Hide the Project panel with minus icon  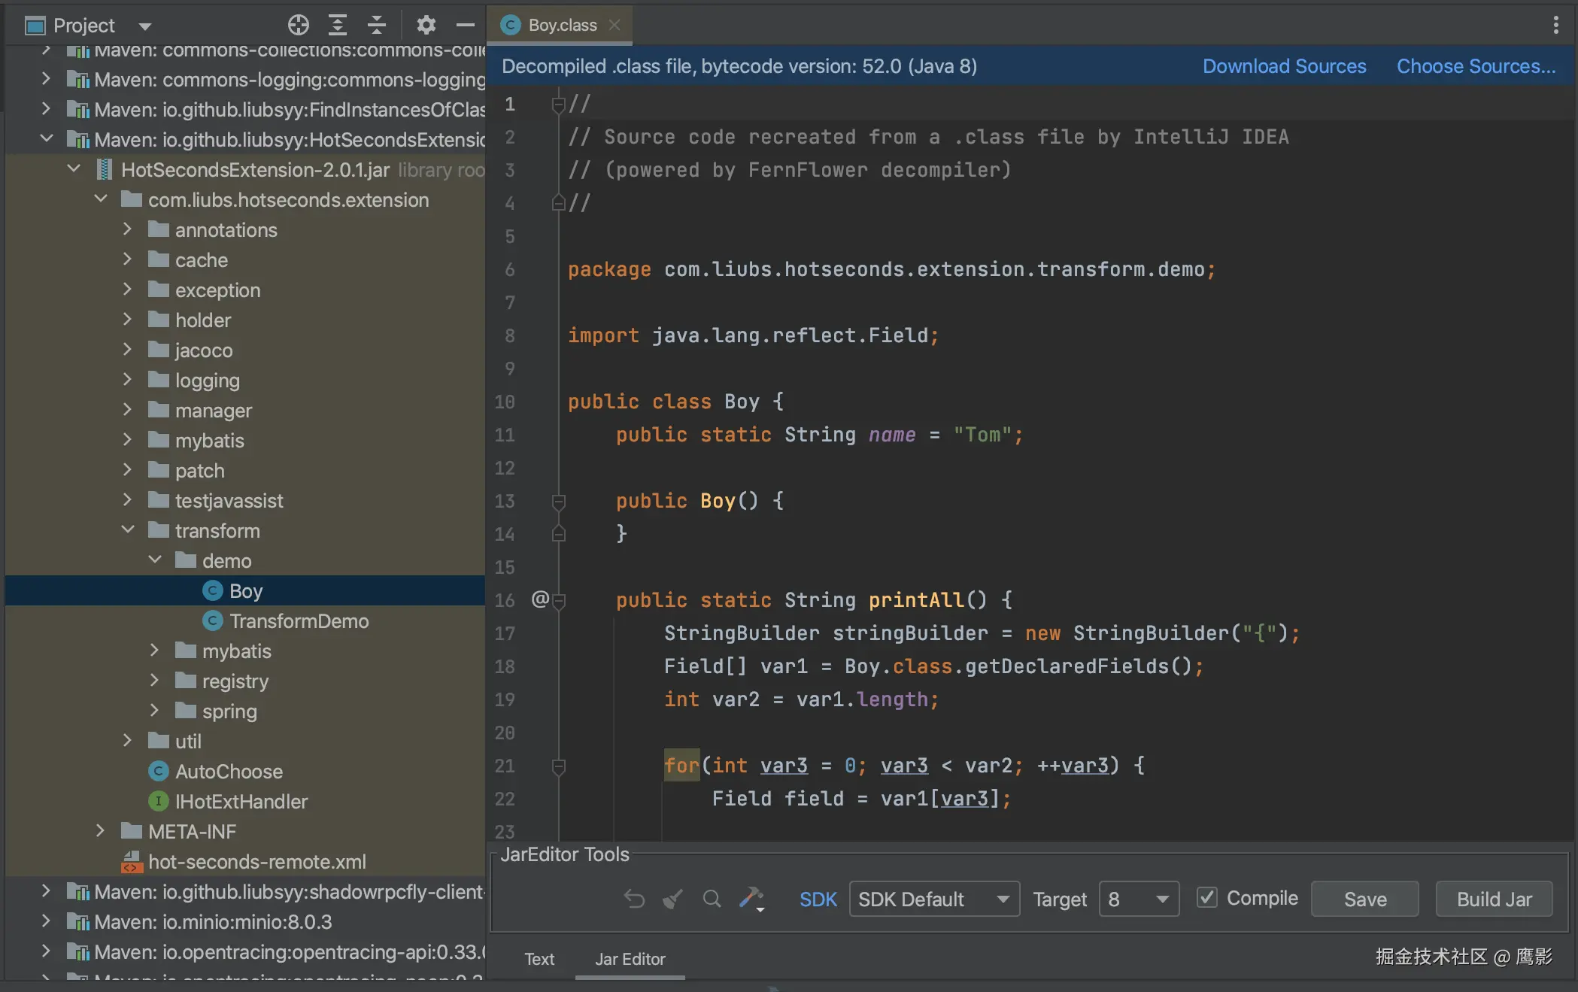[466, 25]
